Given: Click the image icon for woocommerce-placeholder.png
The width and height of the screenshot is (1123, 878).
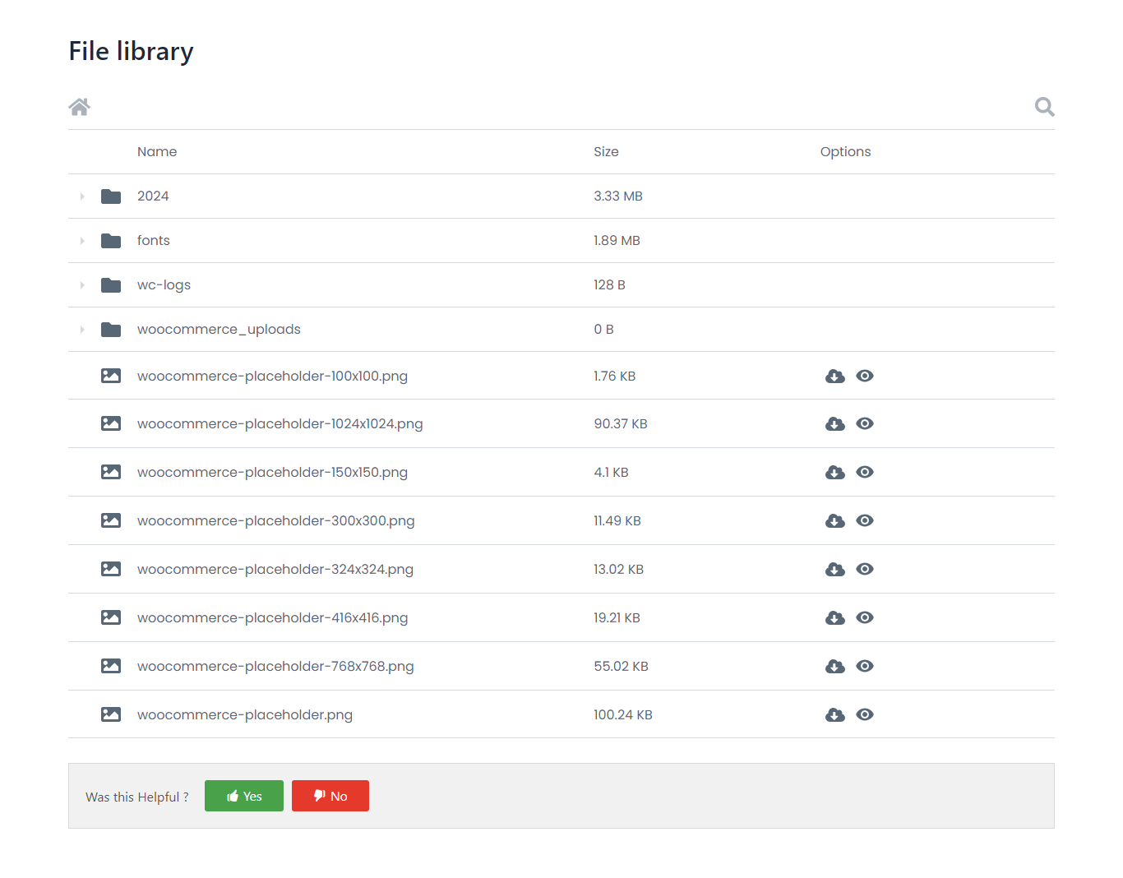Looking at the screenshot, I should (110, 714).
